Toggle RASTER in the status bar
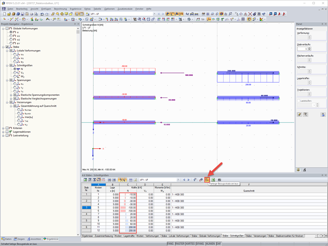This screenshot has height=246, width=328. click(x=180, y=244)
